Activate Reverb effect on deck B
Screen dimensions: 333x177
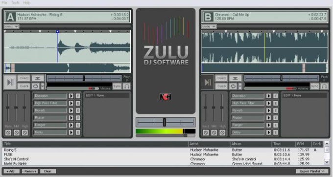click(268, 111)
